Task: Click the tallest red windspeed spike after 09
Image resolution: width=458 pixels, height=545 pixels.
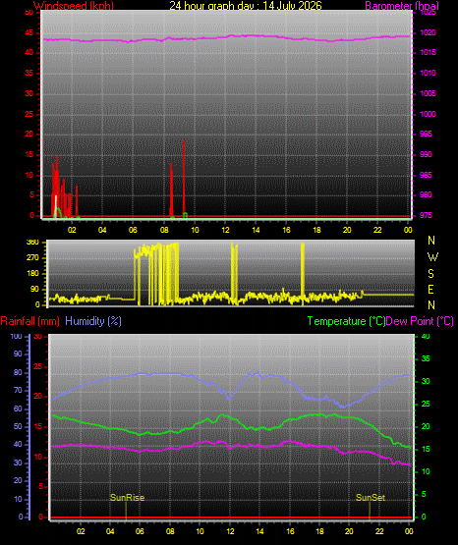Action: point(184,178)
